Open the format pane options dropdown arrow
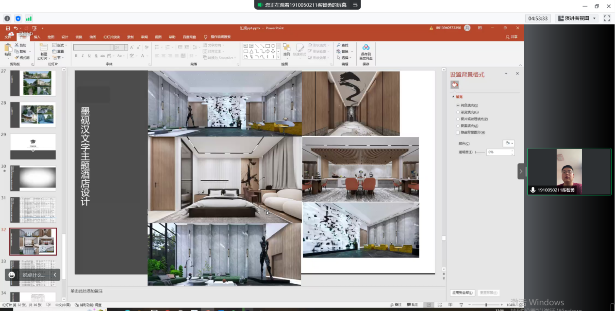 click(506, 73)
